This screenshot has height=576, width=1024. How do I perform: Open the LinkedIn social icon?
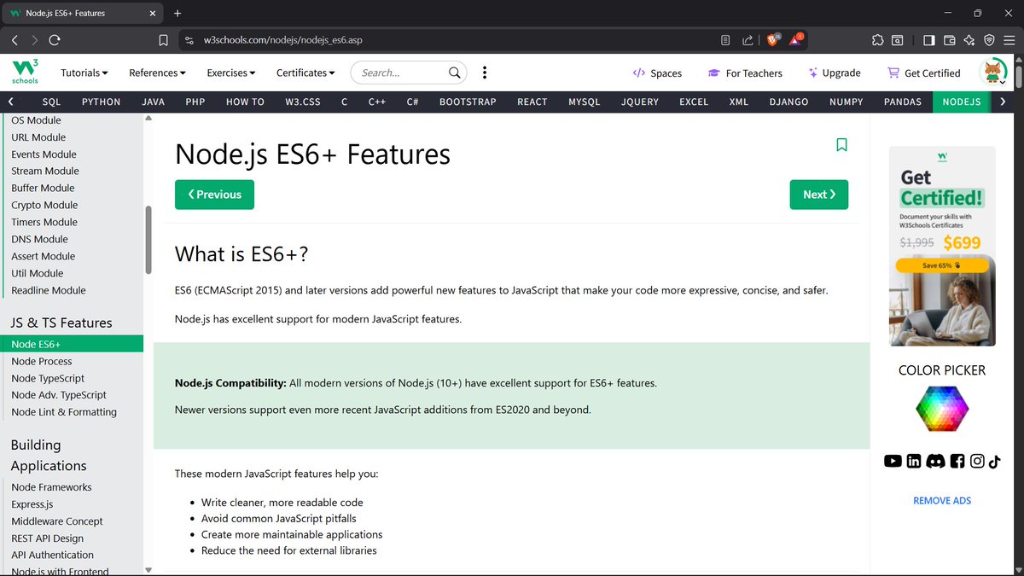[x=914, y=461]
